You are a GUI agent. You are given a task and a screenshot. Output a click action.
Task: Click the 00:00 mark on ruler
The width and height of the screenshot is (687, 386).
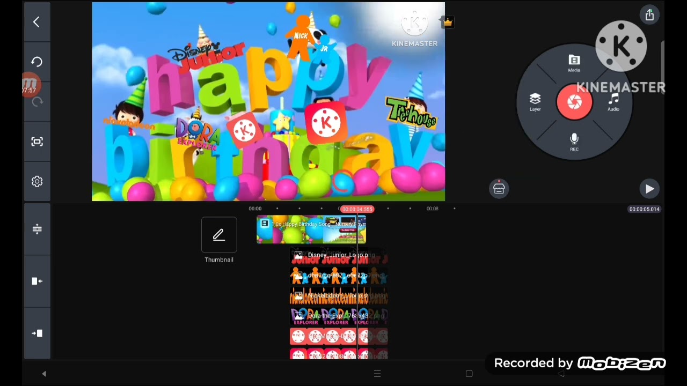pyautogui.click(x=255, y=209)
